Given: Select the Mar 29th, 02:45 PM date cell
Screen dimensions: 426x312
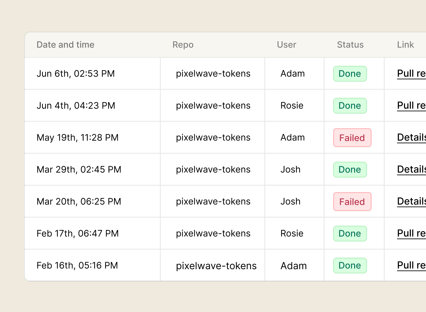Looking at the screenshot, I should 79,169.
